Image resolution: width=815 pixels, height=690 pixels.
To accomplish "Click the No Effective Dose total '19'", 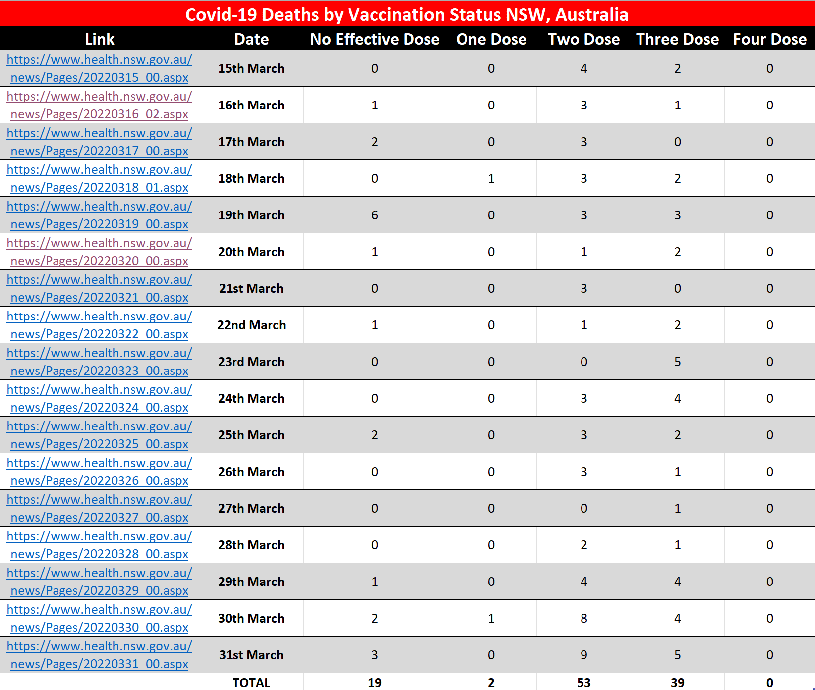I will coord(375,682).
